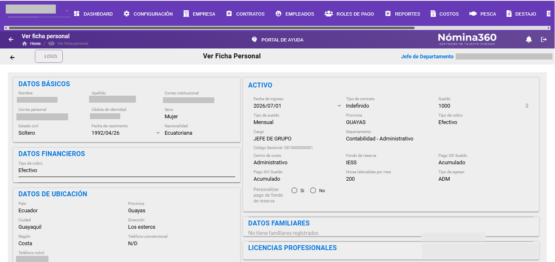Click the Destajo document icon
The height and width of the screenshot is (262, 555).
[509, 14]
